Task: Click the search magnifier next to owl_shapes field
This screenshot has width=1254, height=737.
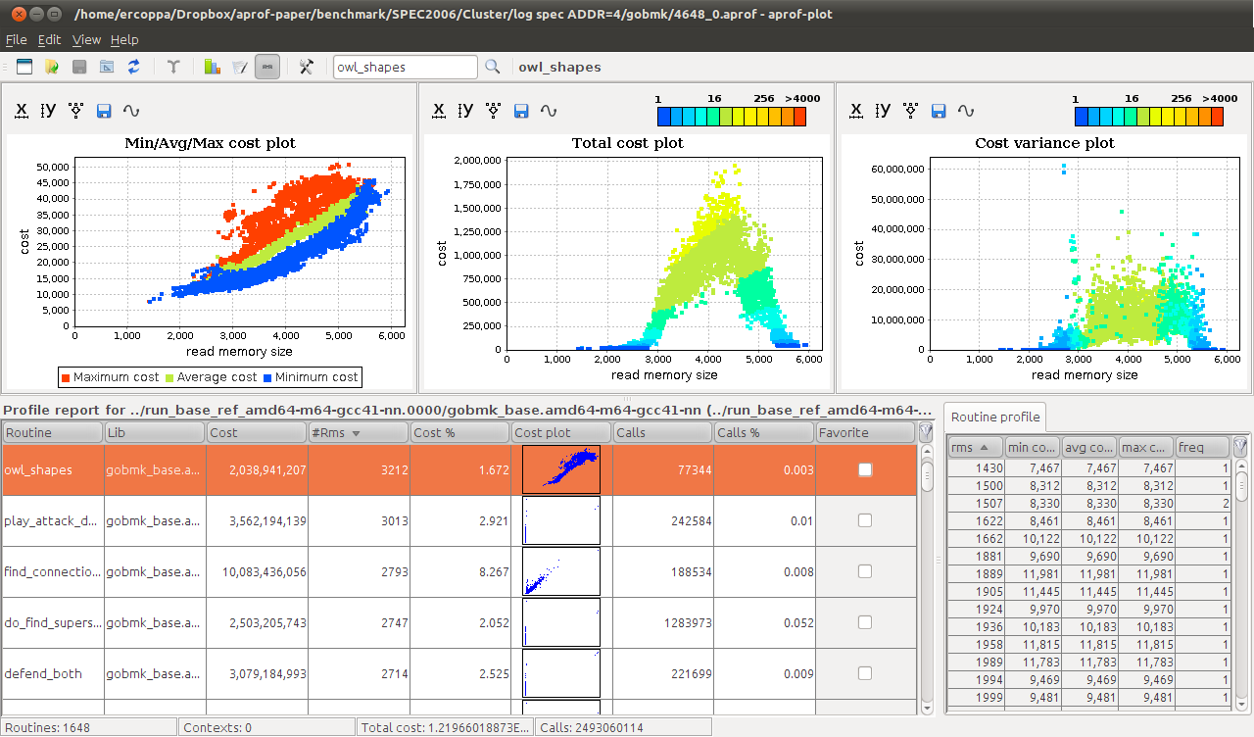Action: (x=492, y=67)
